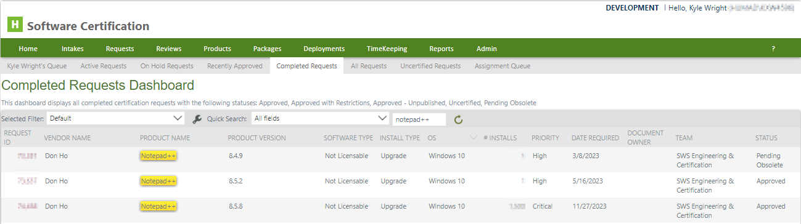Click Don Ho in the 8.4.9 row
The height and width of the screenshot is (224, 801).
click(x=55, y=156)
